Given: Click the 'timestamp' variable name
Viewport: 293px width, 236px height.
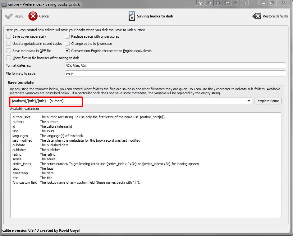Looking at the screenshot, I should [20, 173].
